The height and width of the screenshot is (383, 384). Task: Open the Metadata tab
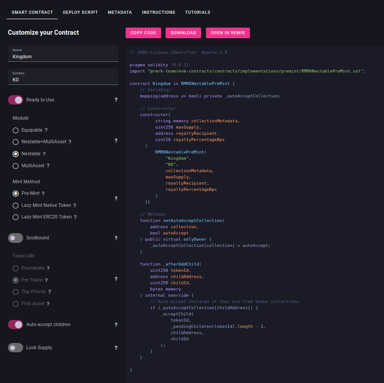(x=120, y=12)
